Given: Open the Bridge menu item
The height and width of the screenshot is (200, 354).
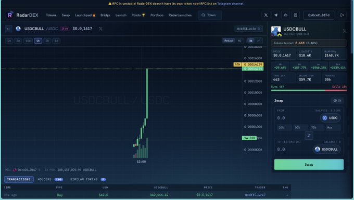Looking at the screenshot, I should pyautogui.click(x=105, y=15).
